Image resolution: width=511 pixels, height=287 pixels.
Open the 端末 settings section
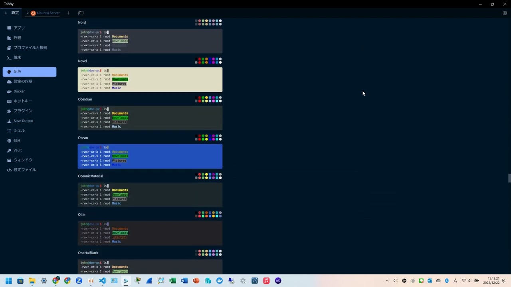tap(30, 57)
